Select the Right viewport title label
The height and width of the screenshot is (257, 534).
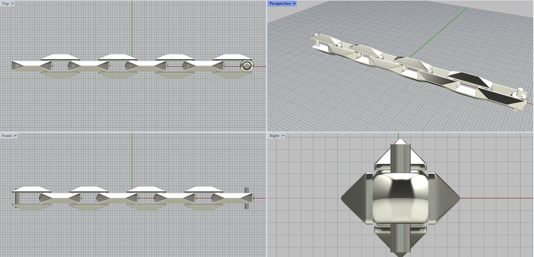click(274, 136)
